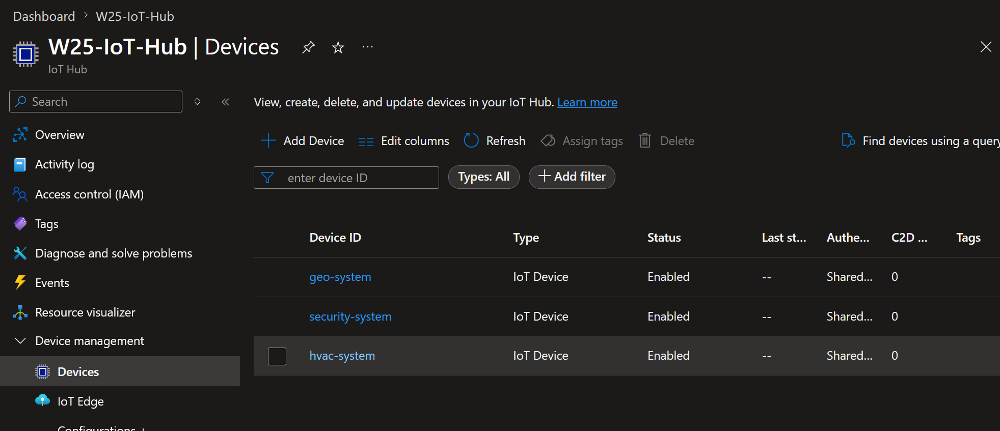Click the funnel filter icon
Screen dimensions: 1000x431
tap(267, 178)
